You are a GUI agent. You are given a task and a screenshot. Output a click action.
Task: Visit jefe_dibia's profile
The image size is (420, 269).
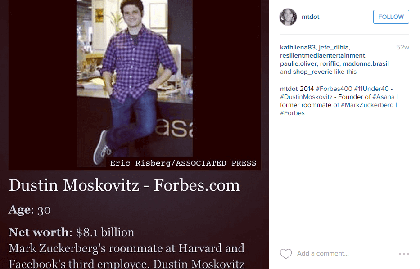[x=334, y=47]
